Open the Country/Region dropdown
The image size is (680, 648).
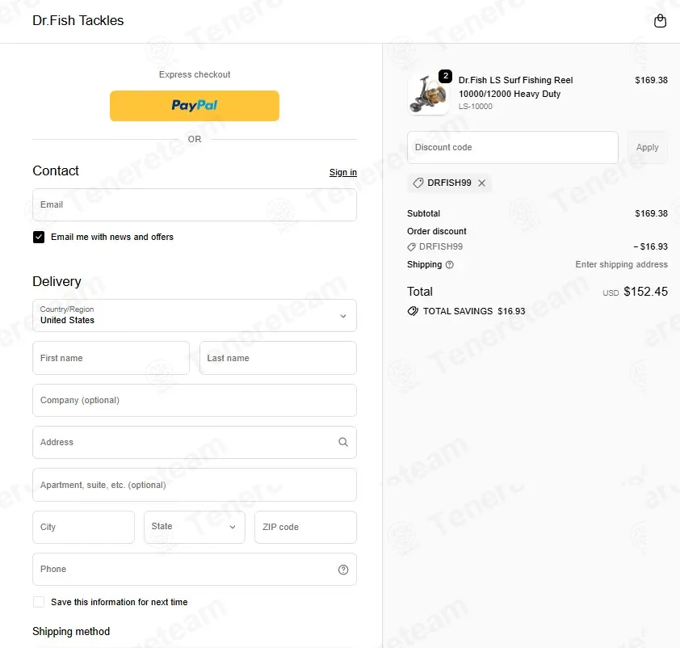pyautogui.click(x=195, y=315)
